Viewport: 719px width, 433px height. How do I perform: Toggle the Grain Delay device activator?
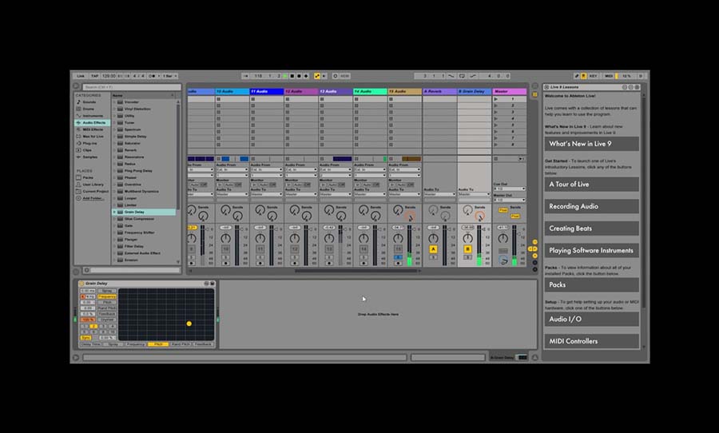[x=81, y=284]
